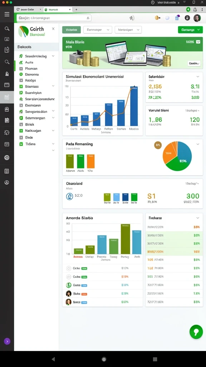Open the green floating help bubble
206x367 pixels.
[196, 332]
